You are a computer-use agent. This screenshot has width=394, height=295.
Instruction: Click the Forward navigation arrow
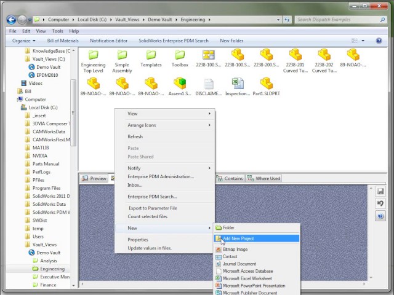point(22,20)
